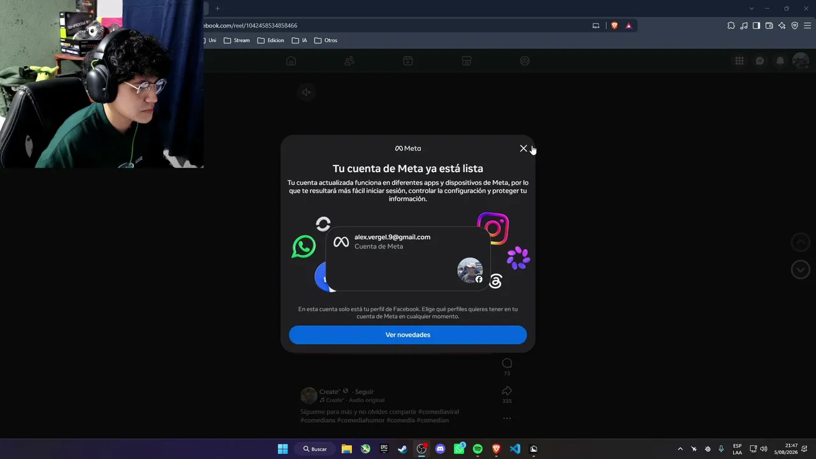Click the gray sync arrows icon above the account card
Viewport: 816px width, 459px height.
(323, 224)
